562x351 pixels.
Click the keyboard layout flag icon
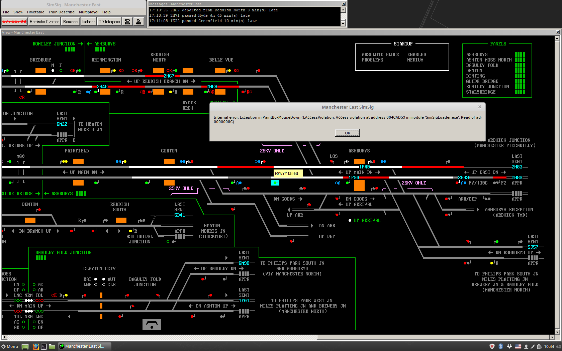coord(518,346)
